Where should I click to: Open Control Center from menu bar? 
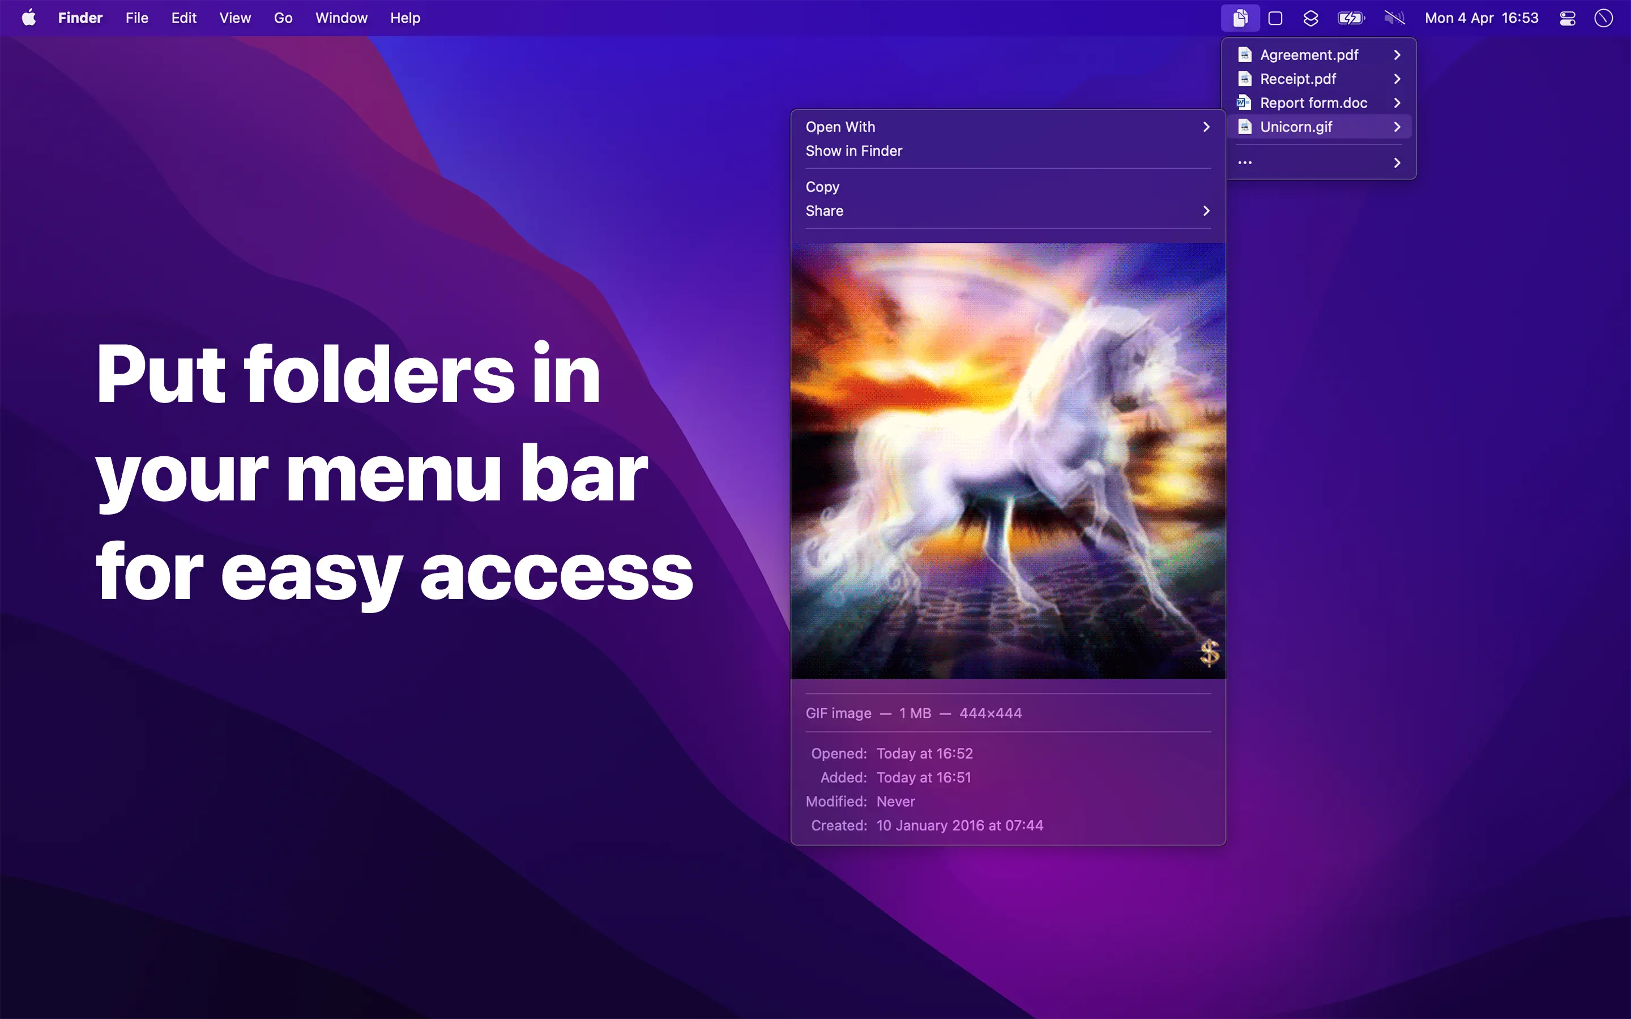click(1568, 18)
